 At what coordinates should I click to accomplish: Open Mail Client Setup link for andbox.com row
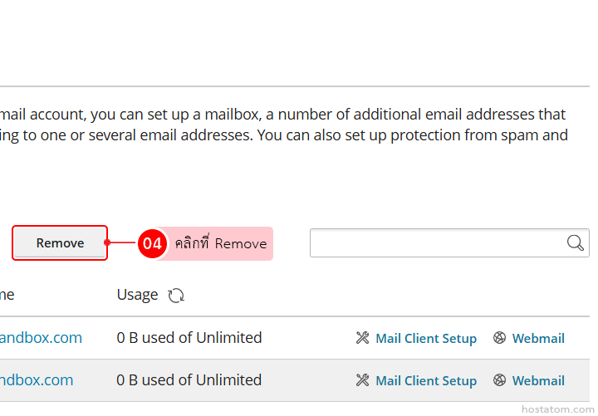pyautogui.click(x=426, y=338)
